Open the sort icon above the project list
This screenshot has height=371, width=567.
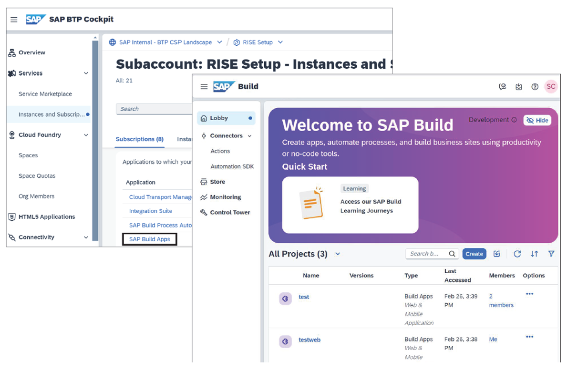[534, 254]
